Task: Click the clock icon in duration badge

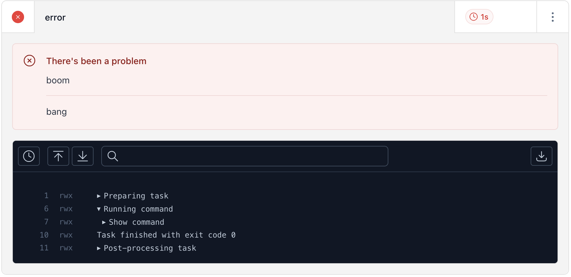Action: tap(474, 17)
